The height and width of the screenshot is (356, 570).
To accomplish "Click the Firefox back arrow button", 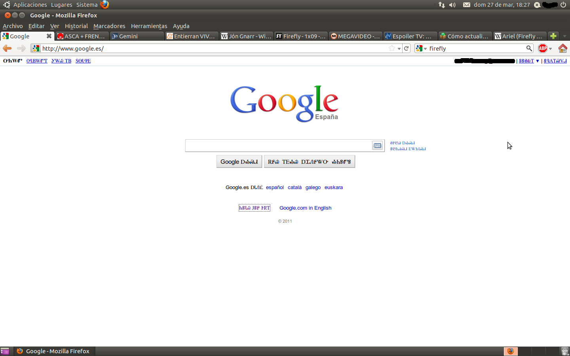I will click(7, 48).
